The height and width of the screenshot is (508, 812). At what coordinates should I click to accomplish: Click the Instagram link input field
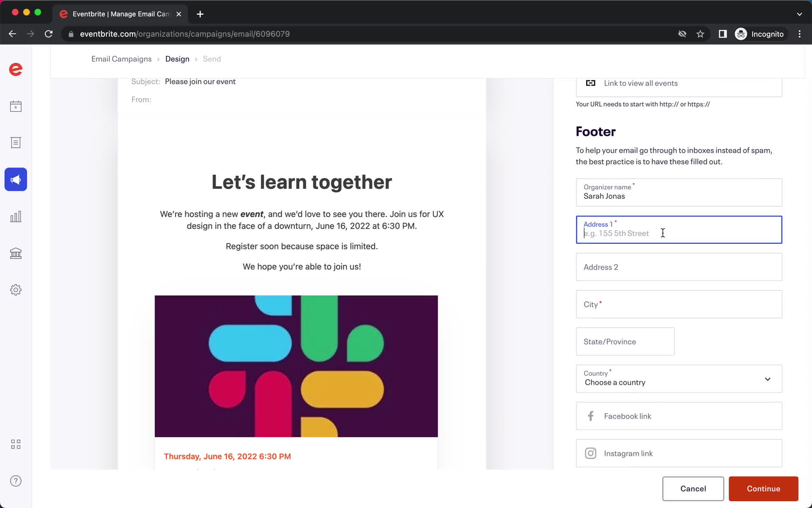(679, 453)
